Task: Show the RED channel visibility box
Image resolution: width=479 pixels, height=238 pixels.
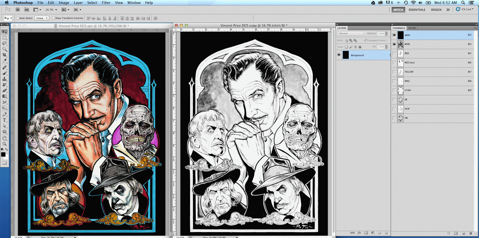Action: (394, 53)
